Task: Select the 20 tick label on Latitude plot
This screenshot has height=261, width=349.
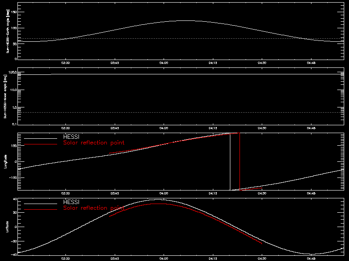Action: tap(15, 213)
